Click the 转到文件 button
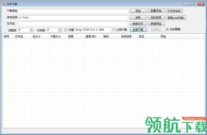The width and height of the screenshot is (207, 135). point(138,24)
